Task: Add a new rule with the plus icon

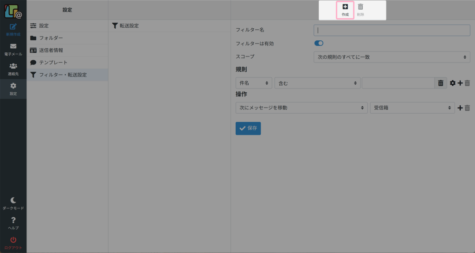Action: click(x=460, y=83)
